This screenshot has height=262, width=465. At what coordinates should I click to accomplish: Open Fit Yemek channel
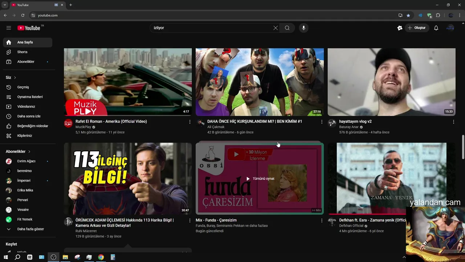click(28, 219)
